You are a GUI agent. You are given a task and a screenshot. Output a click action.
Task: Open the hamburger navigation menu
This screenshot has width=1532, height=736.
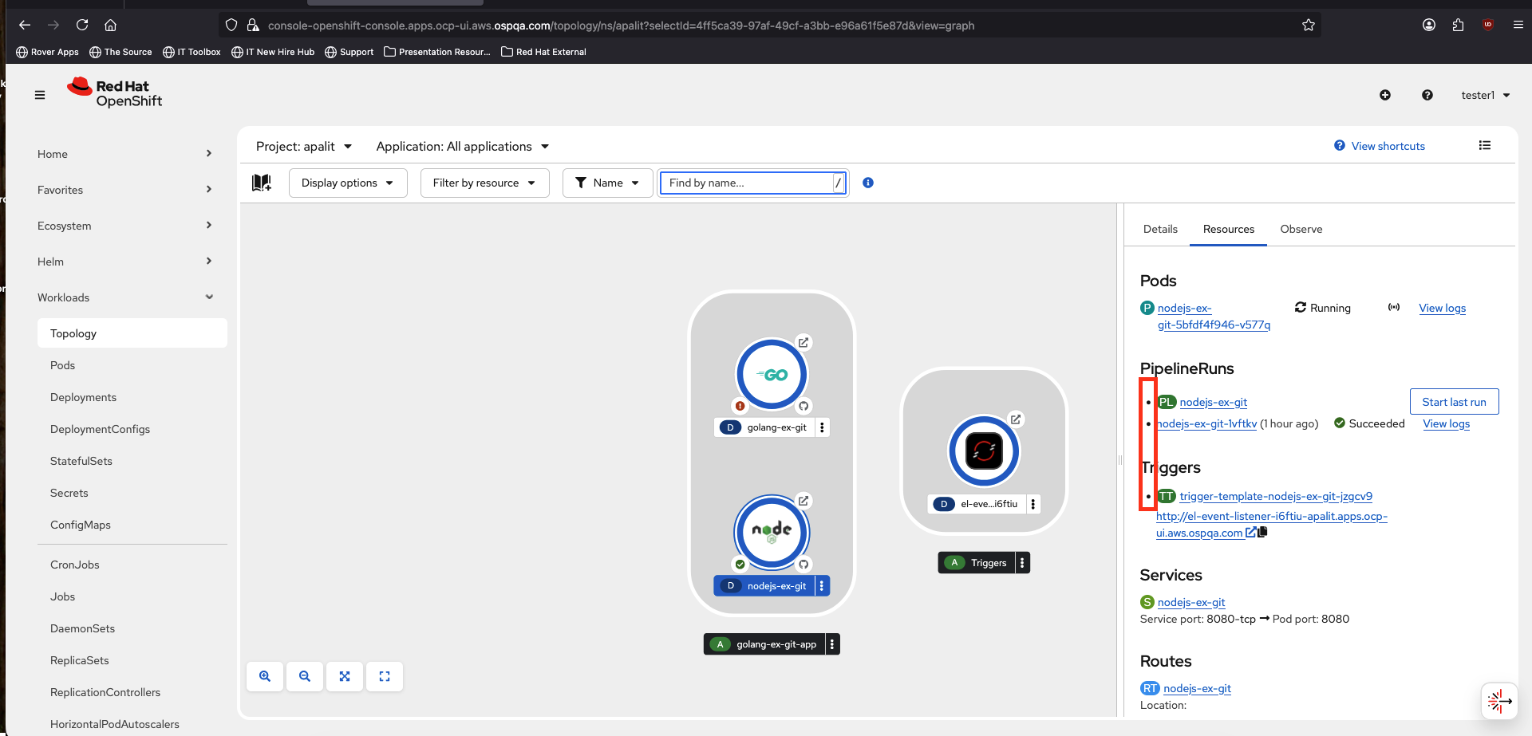(x=40, y=95)
